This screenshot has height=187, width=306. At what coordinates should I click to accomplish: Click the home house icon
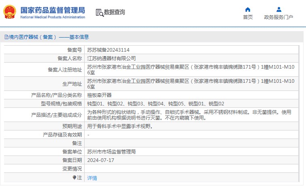tap(248, 9)
